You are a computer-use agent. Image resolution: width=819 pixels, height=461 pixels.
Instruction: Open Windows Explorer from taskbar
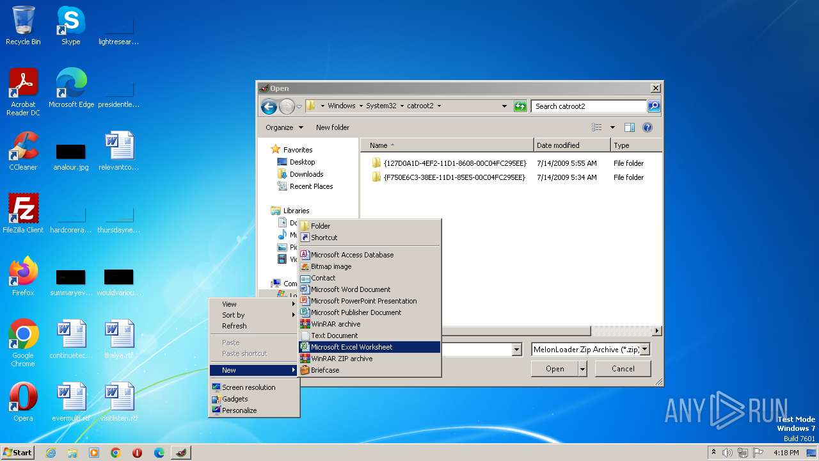click(72, 453)
